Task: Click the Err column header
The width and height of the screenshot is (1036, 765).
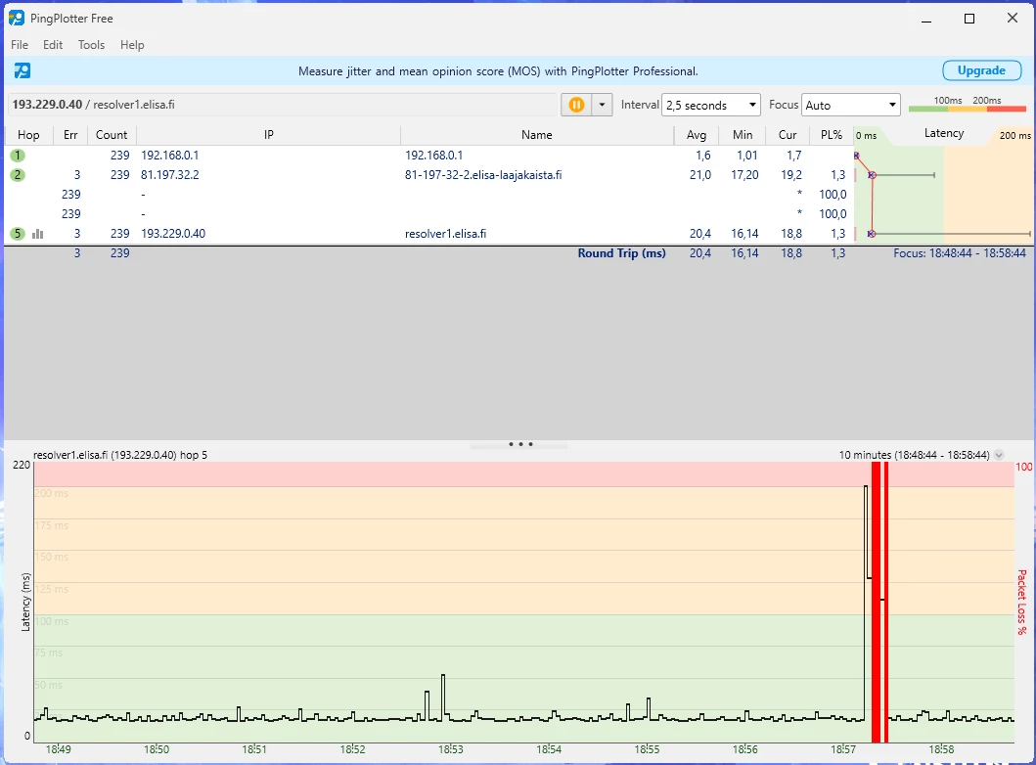Action: (x=70, y=135)
